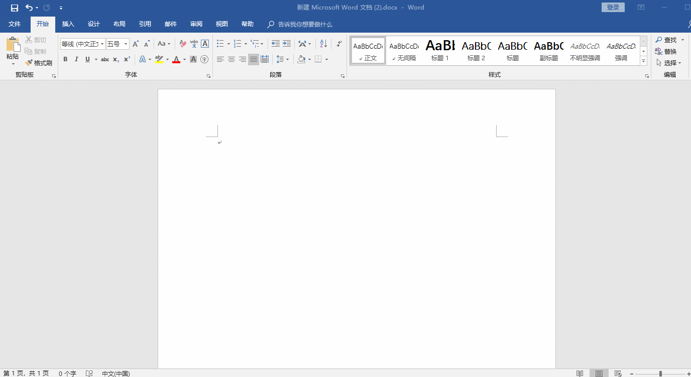Expand the styles gallery more arrow
691x377 pixels.
coord(643,61)
